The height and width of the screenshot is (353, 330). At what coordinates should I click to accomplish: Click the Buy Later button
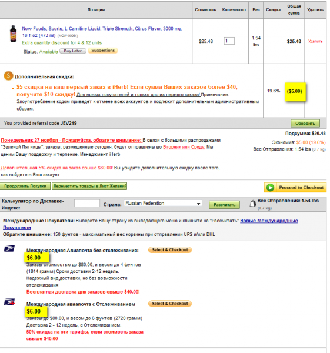click(x=73, y=51)
